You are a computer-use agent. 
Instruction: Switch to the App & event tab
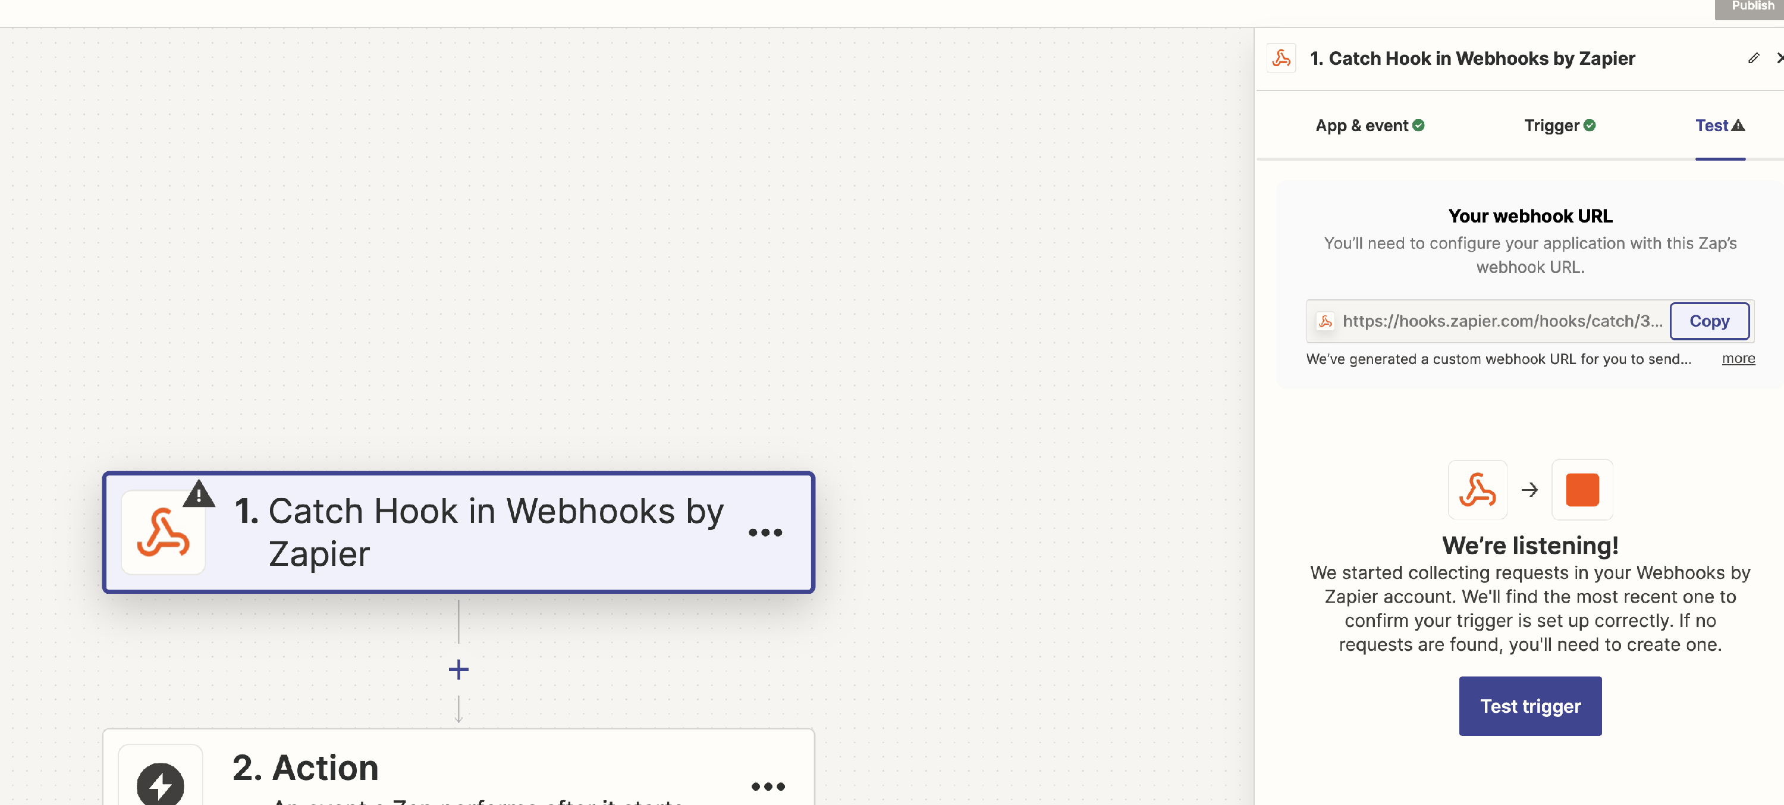point(1369,126)
